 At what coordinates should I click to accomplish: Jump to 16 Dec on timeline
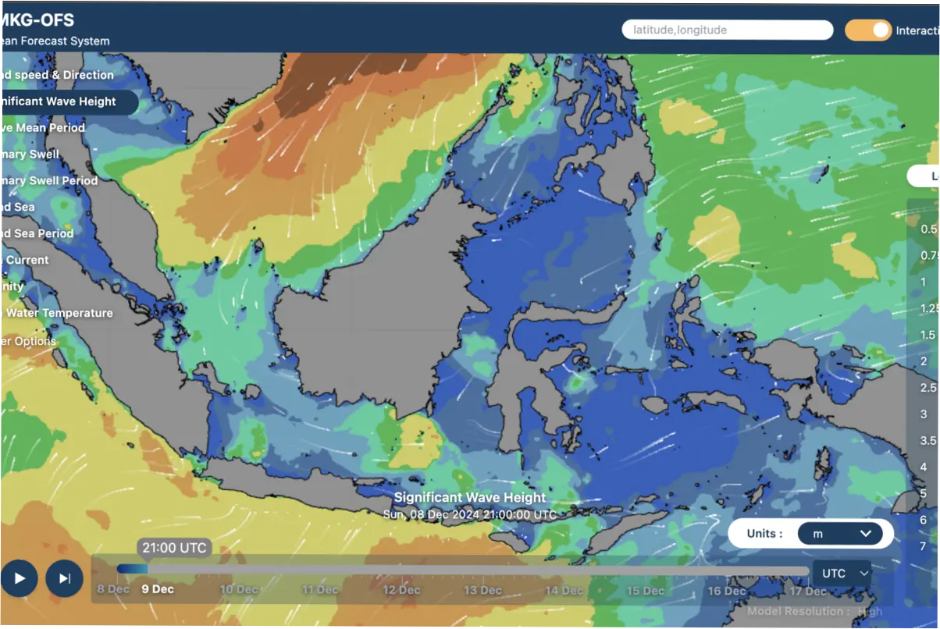coord(726,591)
